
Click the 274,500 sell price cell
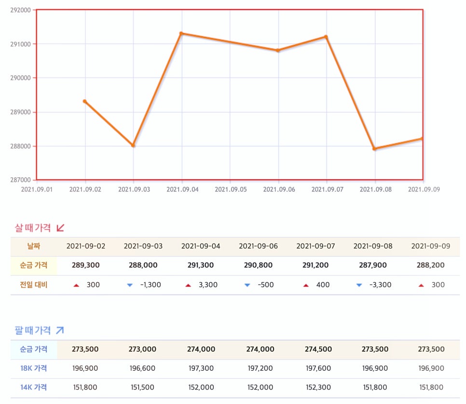[x=318, y=349]
